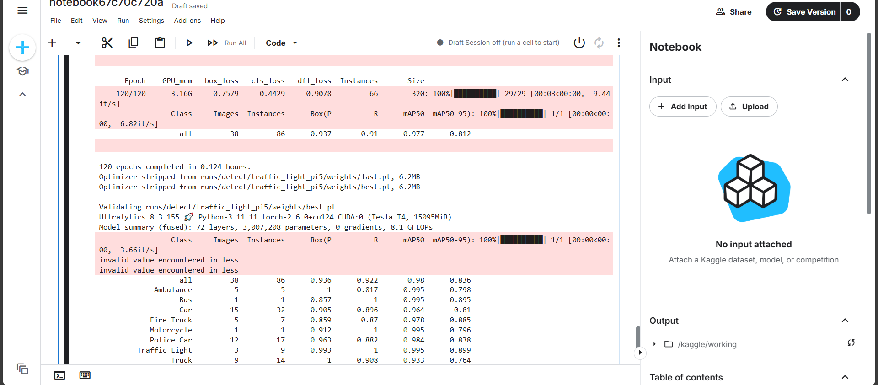Image resolution: width=878 pixels, height=385 pixels.
Task: Open the Add-ons menu
Action: pos(187,21)
